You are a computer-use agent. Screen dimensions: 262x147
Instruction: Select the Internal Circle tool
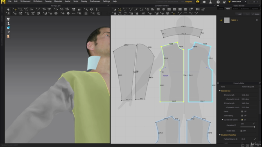[180, 9]
